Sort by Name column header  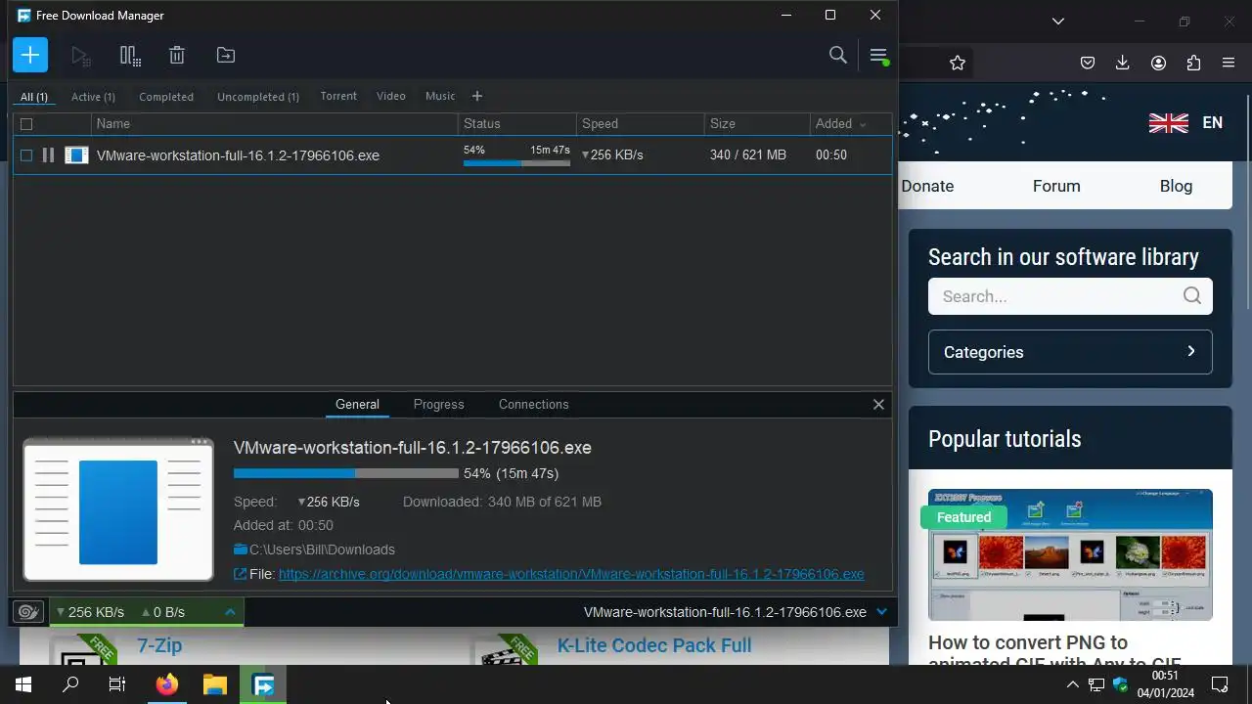[274, 124]
